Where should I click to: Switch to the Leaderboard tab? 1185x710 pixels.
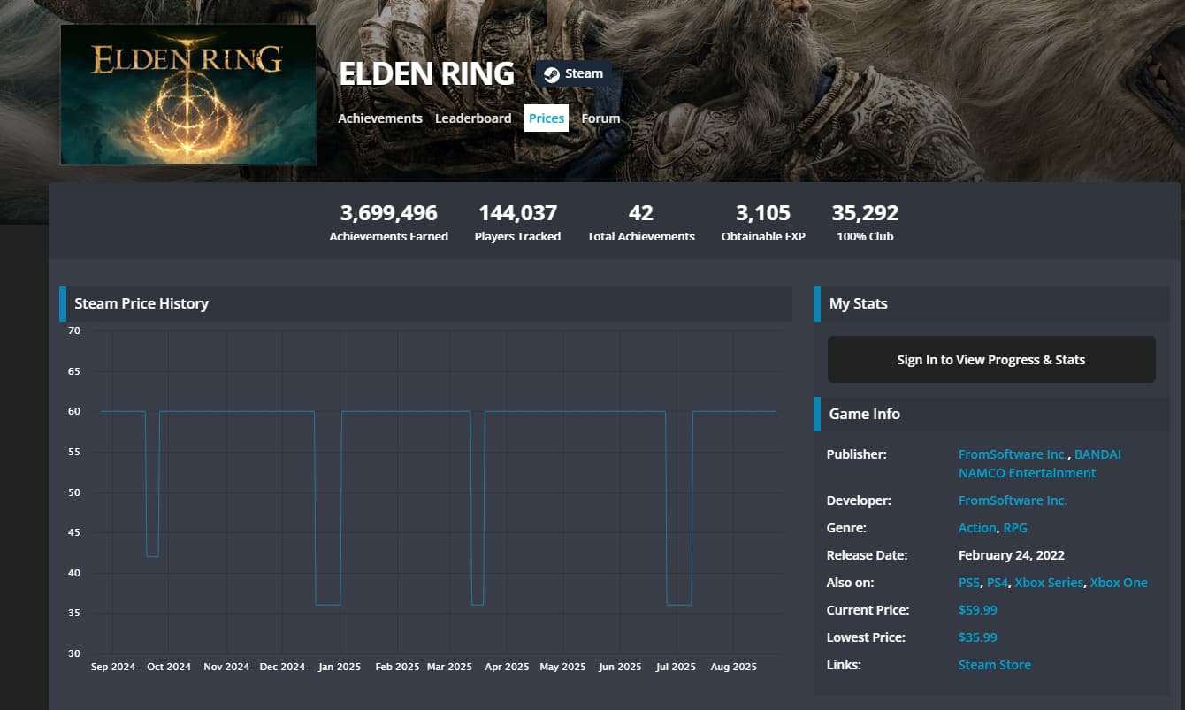473,118
